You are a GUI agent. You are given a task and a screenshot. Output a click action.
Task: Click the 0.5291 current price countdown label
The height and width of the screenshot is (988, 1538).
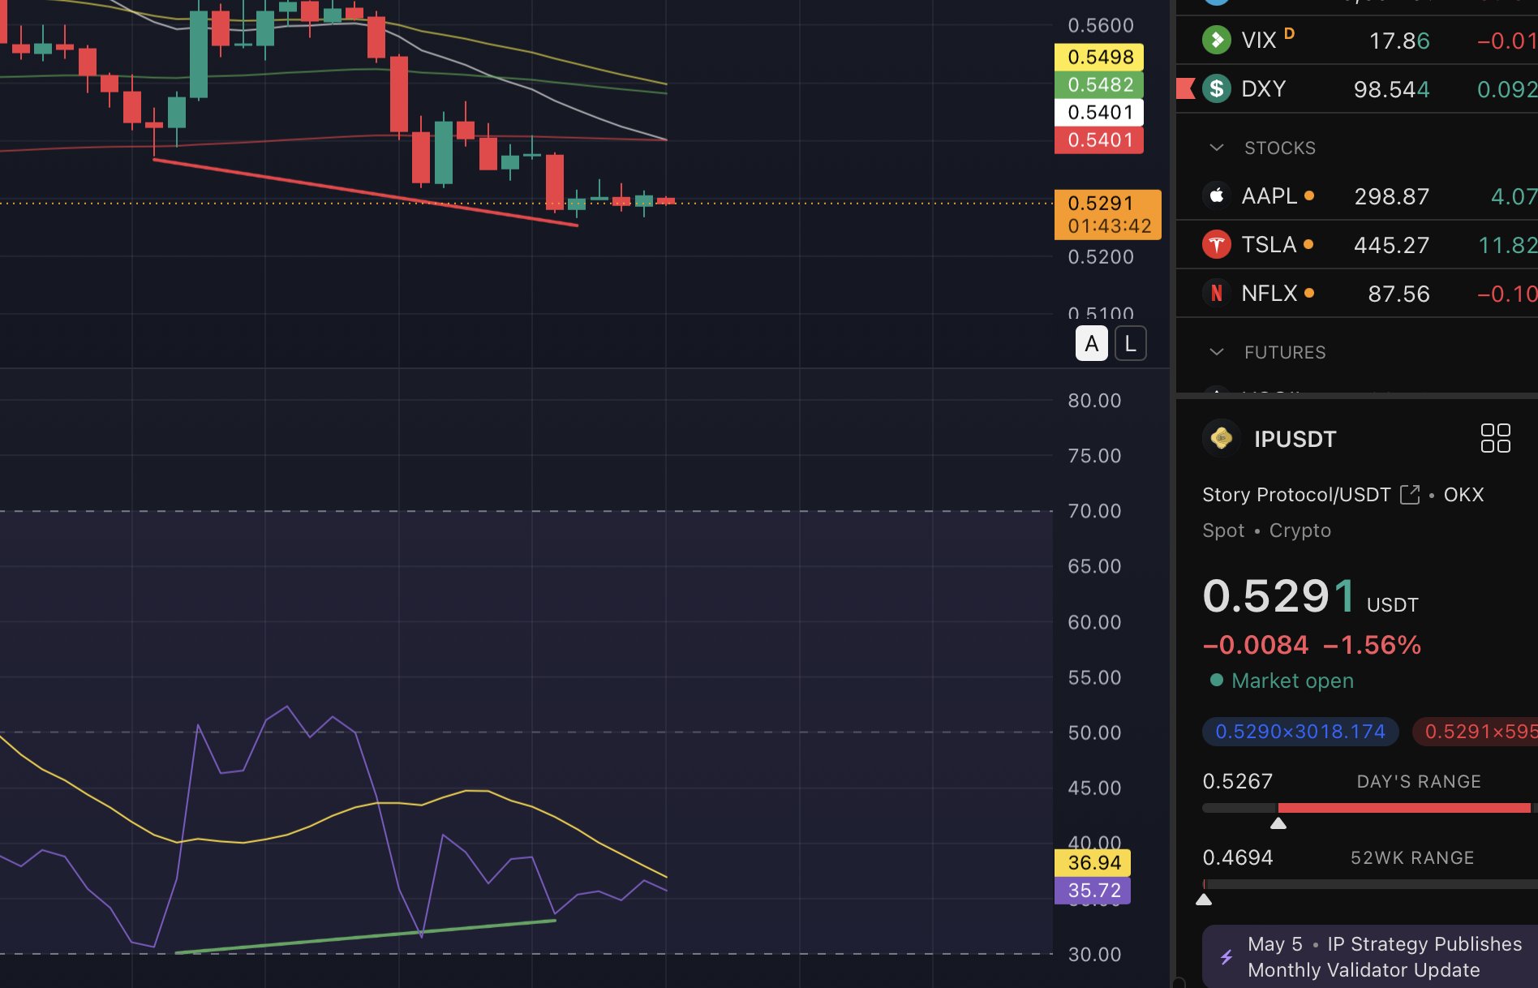(x=1107, y=215)
